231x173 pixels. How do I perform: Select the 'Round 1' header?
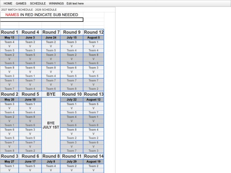pyautogui.click(x=9, y=32)
